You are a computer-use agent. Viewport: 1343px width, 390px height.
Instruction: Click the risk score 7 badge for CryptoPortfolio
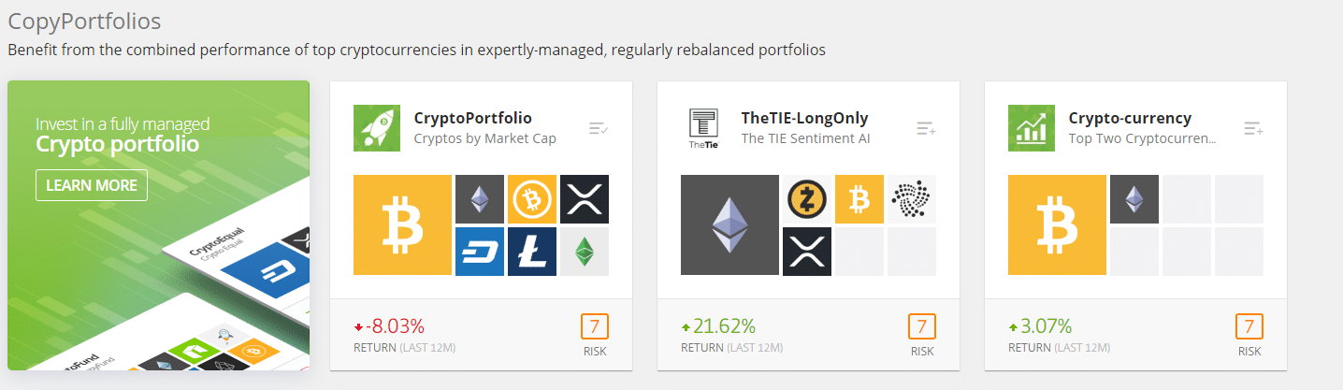point(595,327)
